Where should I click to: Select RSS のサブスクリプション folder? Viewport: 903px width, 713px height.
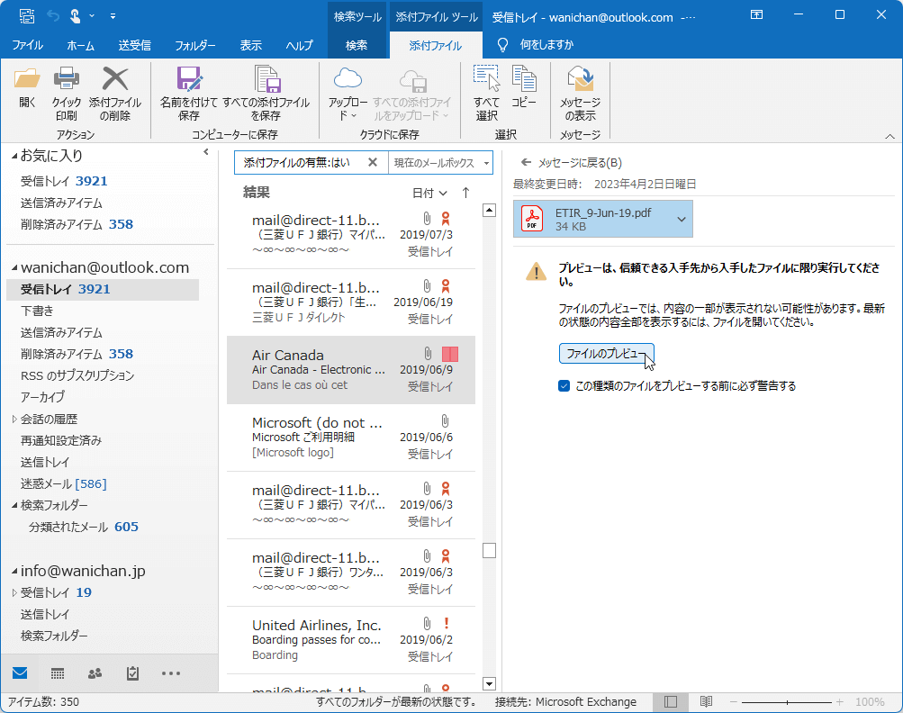pos(77,375)
